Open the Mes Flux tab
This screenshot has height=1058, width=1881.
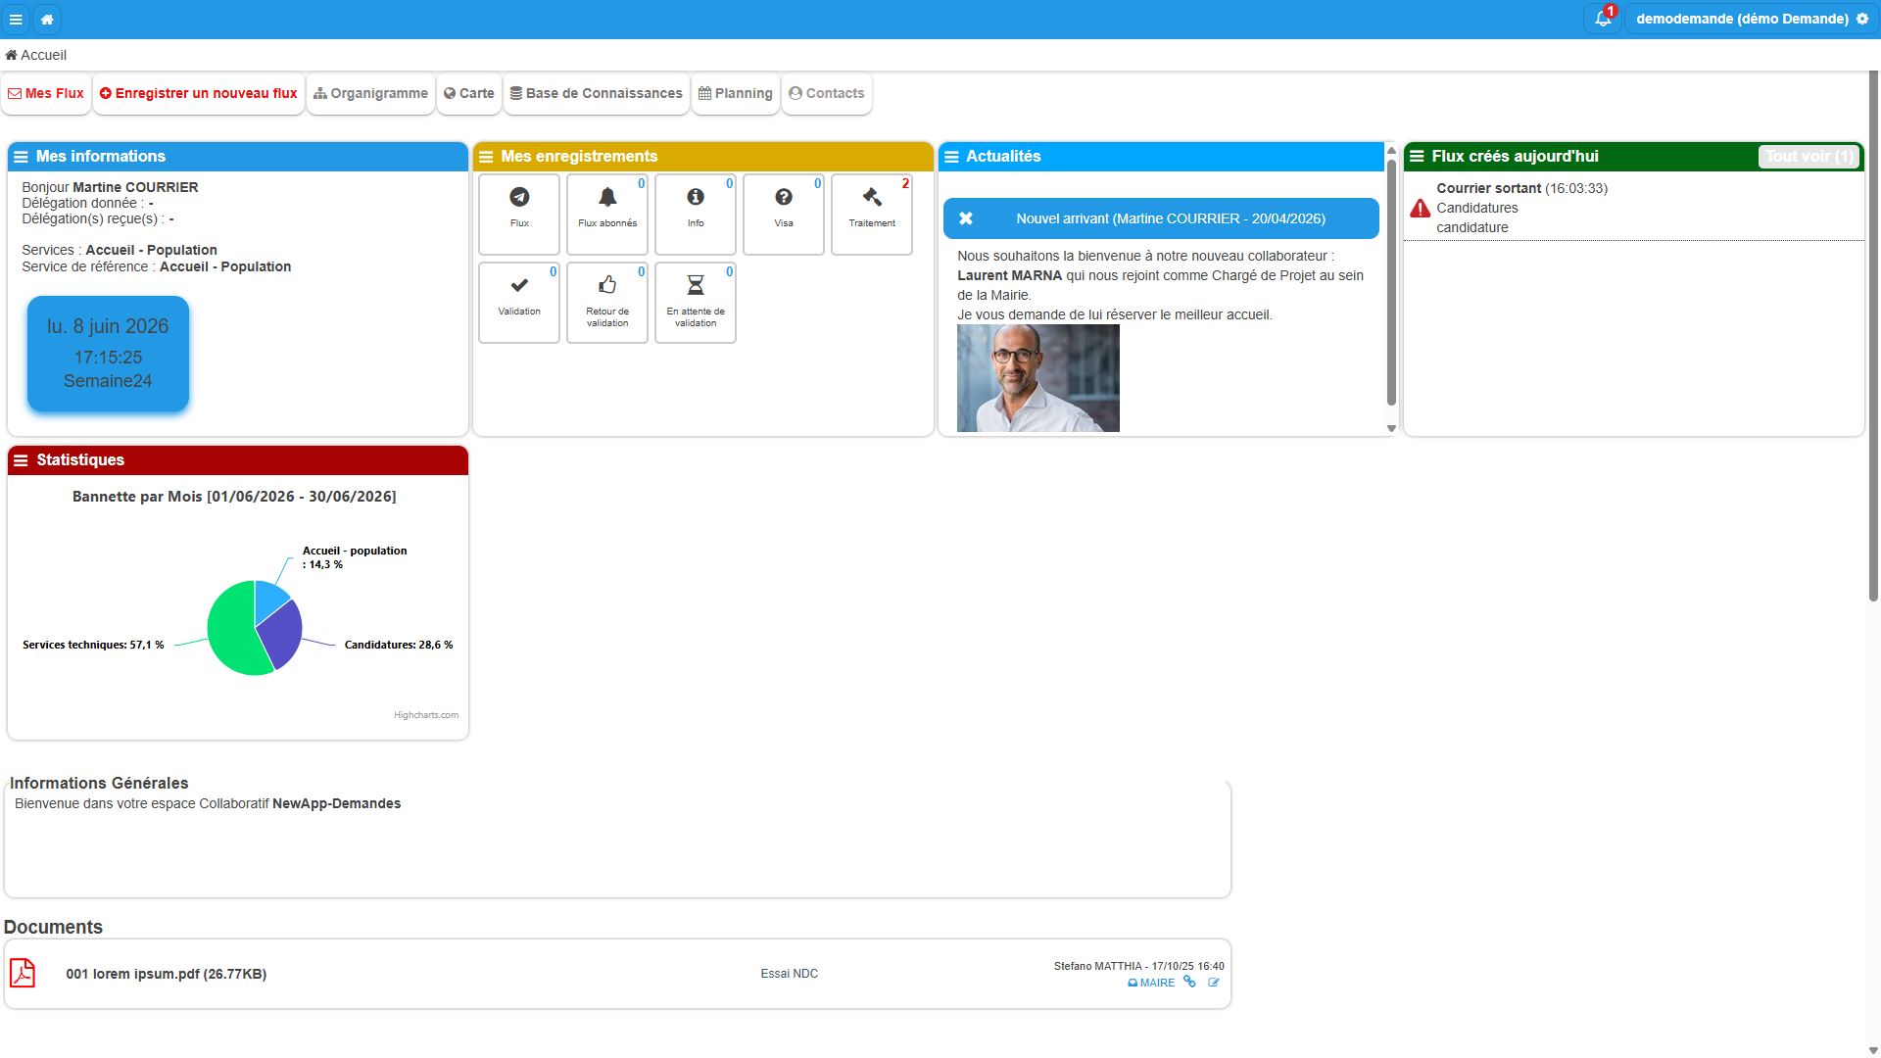pos(46,93)
